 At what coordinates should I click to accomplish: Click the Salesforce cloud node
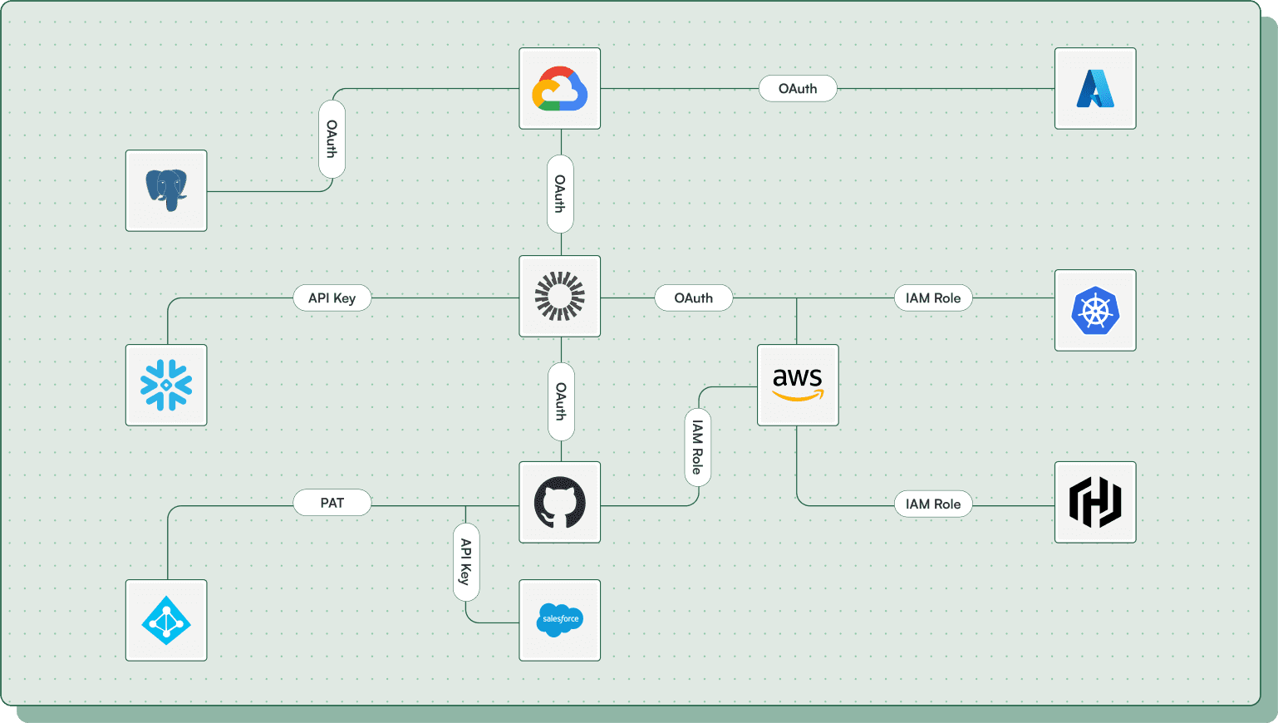tap(560, 620)
